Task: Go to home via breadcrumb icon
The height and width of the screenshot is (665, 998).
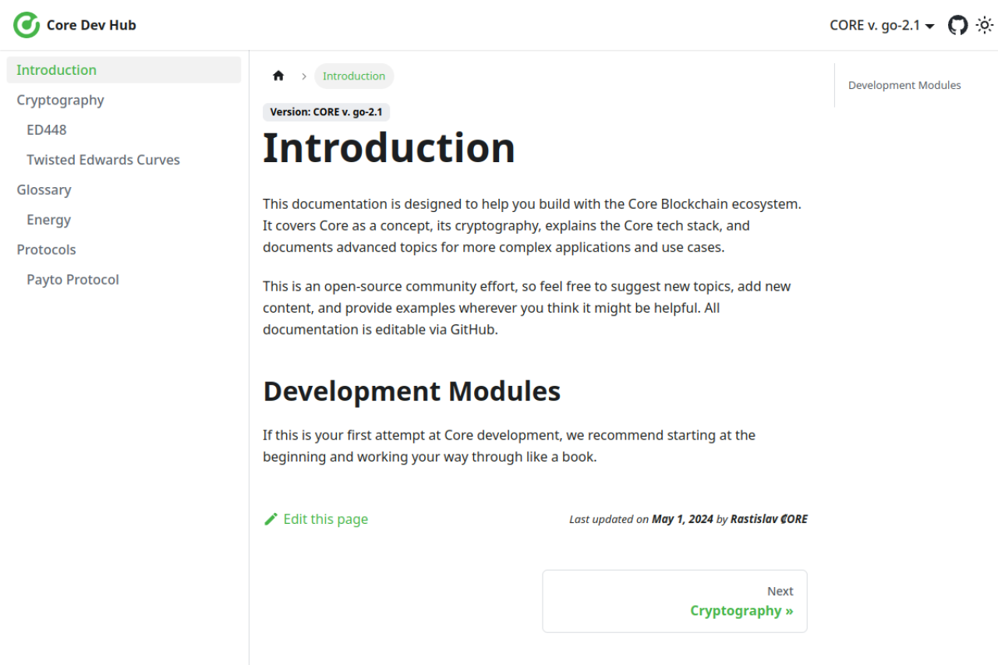Action: point(278,76)
